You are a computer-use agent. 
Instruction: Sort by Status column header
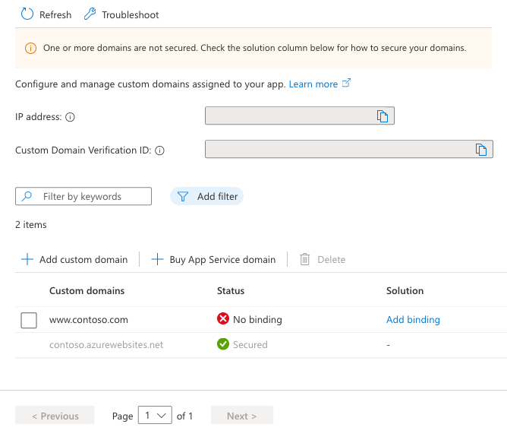231,290
